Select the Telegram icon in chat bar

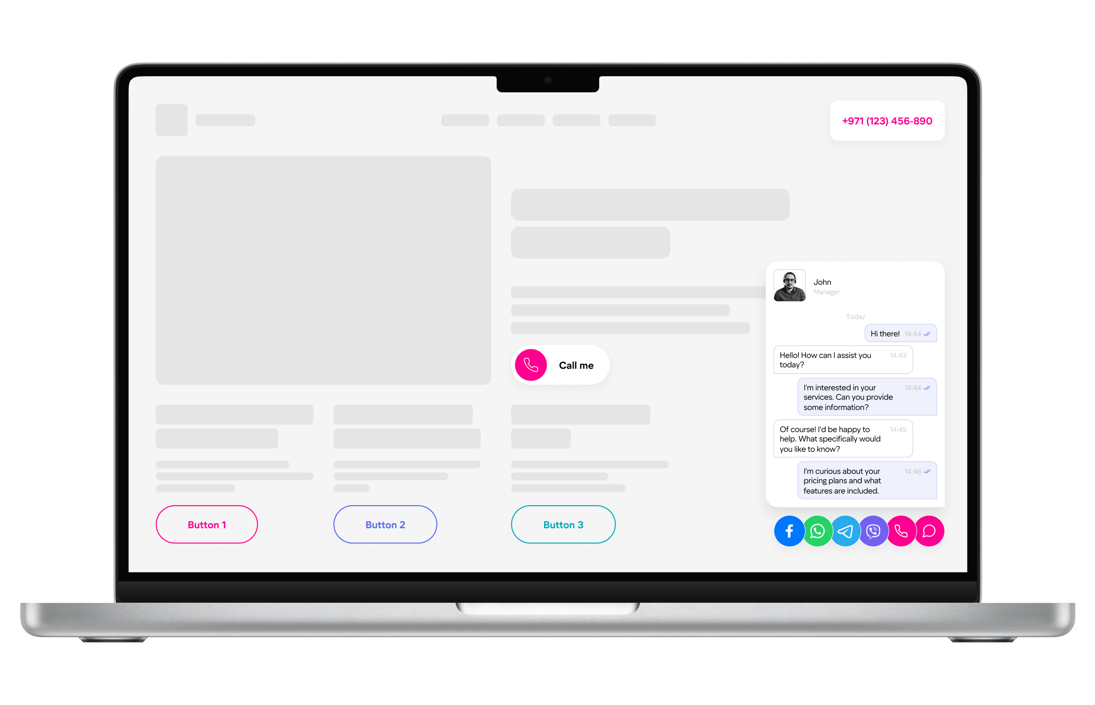(x=845, y=530)
